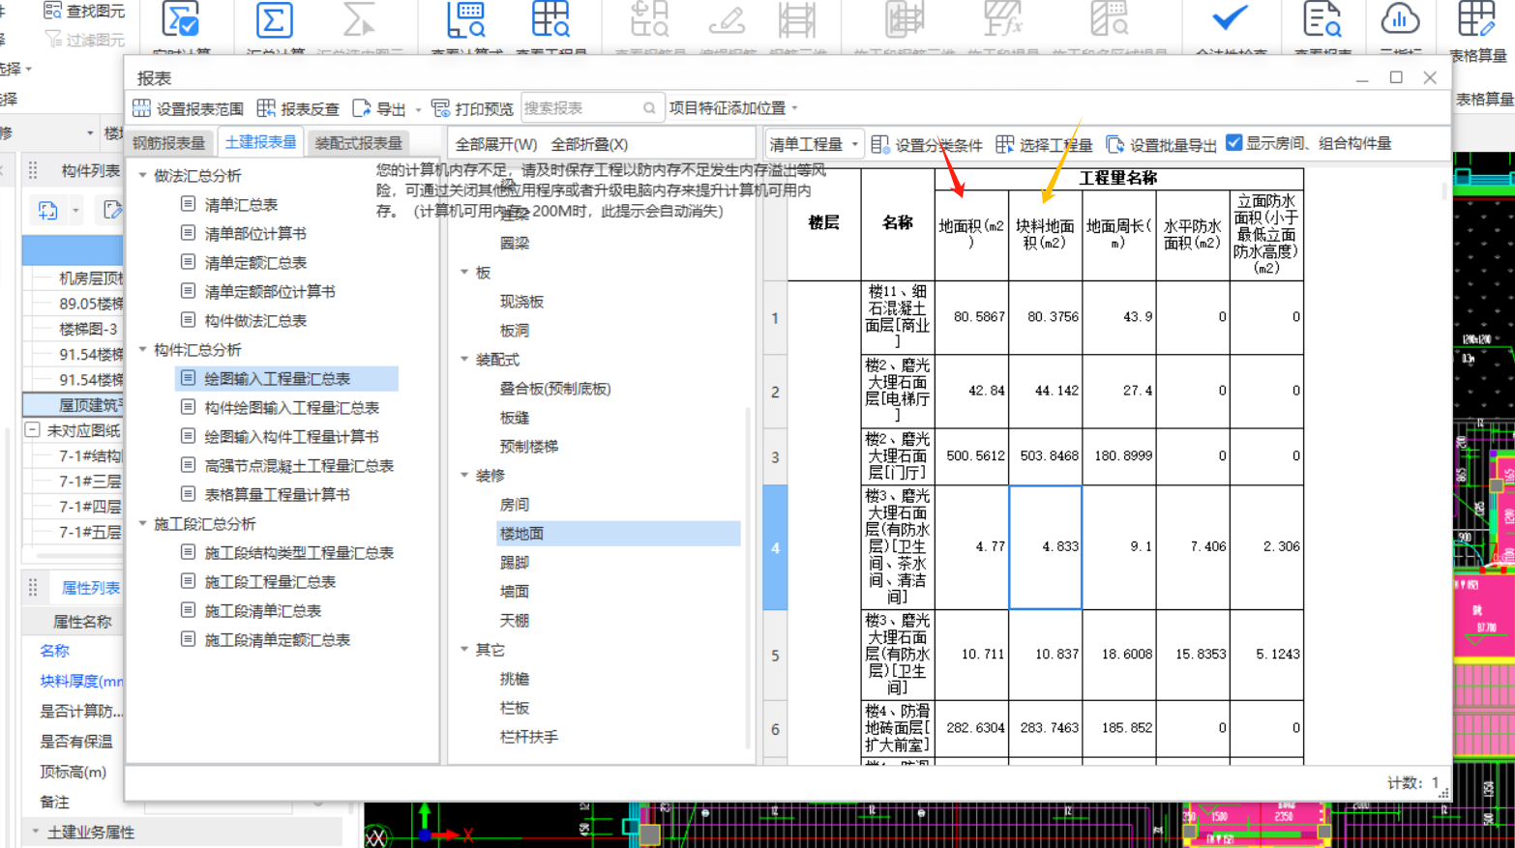The image size is (1515, 848).
Task: Select 绘图输入工程量汇总表 report
Action: tap(286, 378)
